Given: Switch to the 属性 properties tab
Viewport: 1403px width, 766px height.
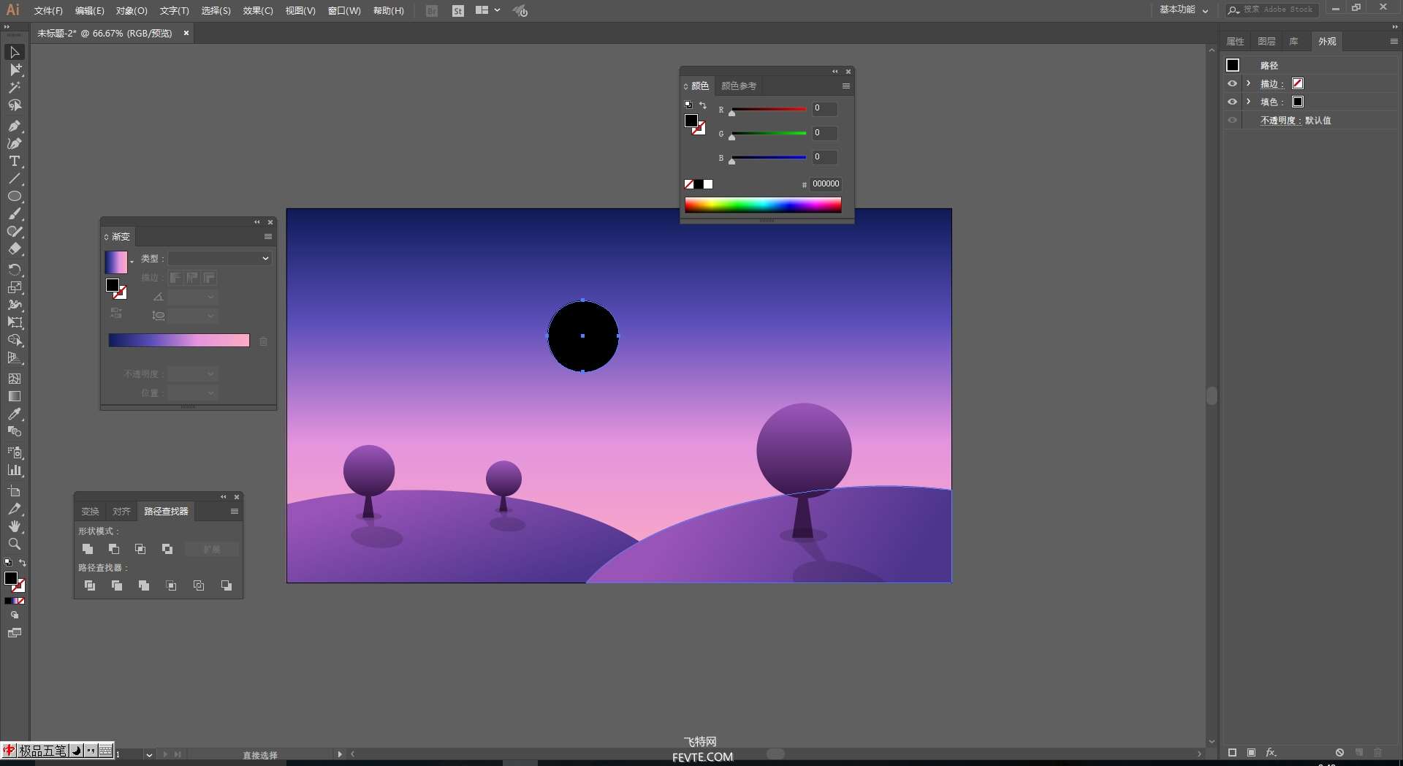Looking at the screenshot, I should pyautogui.click(x=1235, y=41).
